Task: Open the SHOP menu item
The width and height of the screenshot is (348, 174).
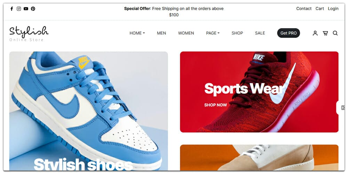Action: 237,33
